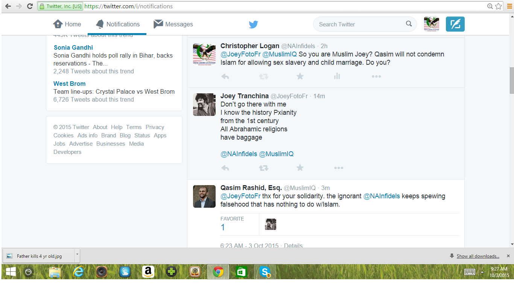Open the Terms footer link
The height and width of the screenshot is (289, 514).
[134, 127]
